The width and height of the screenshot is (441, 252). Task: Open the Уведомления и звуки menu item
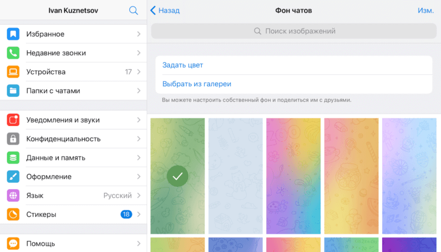[x=73, y=120]
